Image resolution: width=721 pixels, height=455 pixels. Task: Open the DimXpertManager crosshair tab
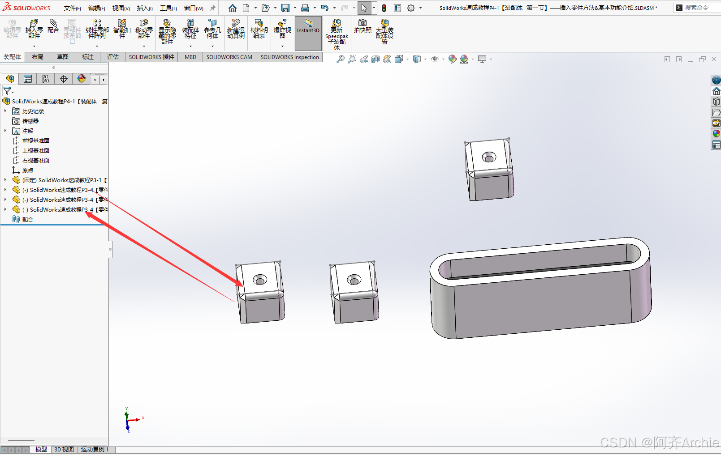[x=64, y=79]
